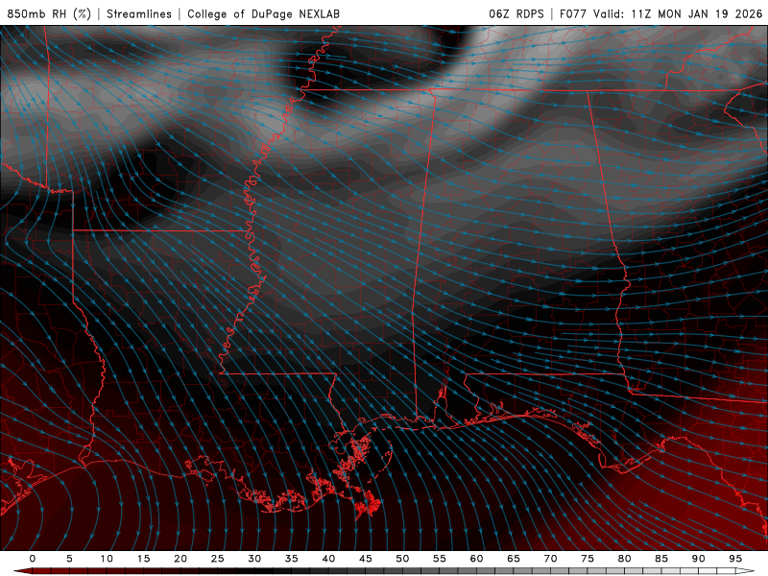Click the "Streamlines" label in the header

click(x=139, y=13)
